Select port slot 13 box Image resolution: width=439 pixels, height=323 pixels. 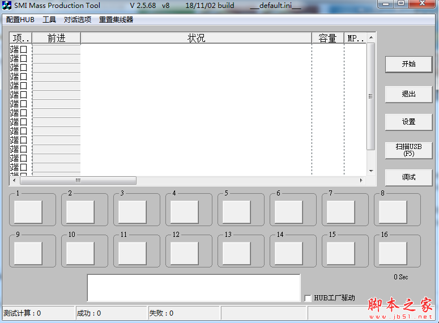click(x=236, y=253)
